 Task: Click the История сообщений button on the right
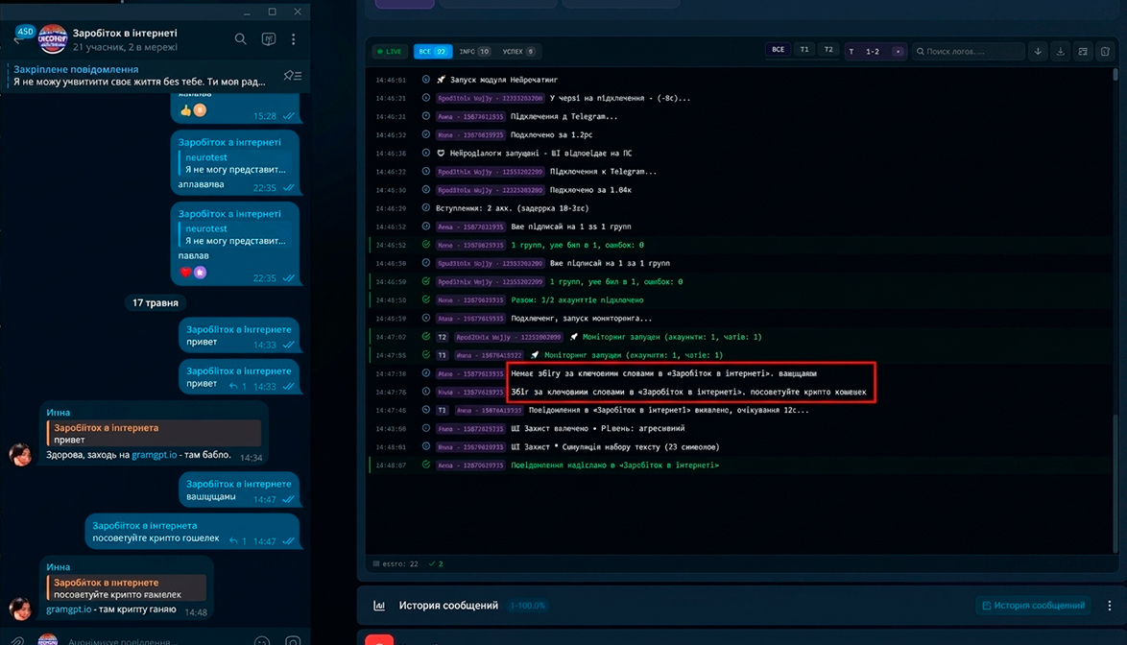tap(1033, 606)
